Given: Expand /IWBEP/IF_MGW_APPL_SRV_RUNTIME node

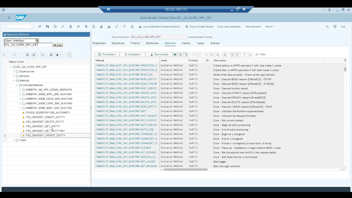Looking at the screenshot, I should tap(20, 94).
